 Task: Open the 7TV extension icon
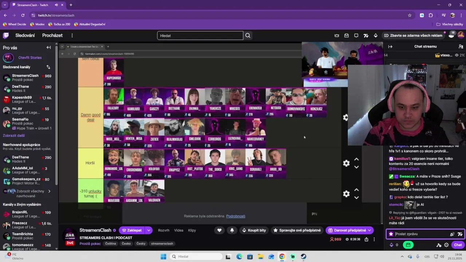pyautogui.click(x=366, y=35)
